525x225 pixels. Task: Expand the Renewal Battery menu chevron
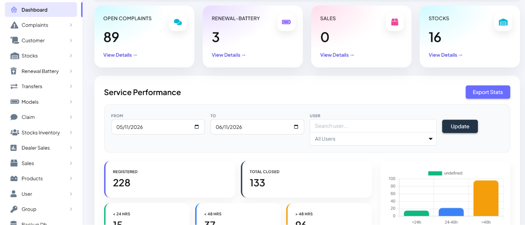pos(71,71)
